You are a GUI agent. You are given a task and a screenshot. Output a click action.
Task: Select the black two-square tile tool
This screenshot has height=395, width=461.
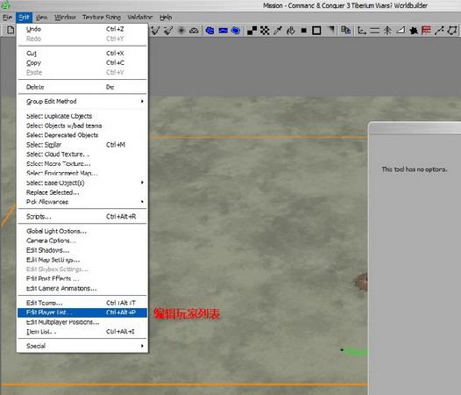pos(252,31)
